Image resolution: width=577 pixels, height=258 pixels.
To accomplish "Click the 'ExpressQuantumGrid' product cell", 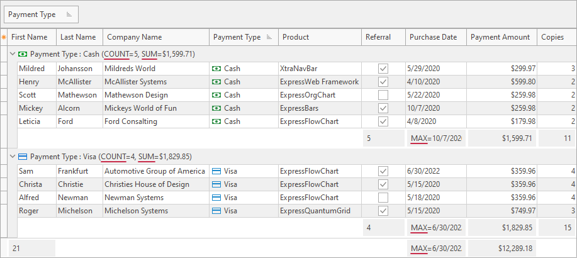I will (x=320, y=211).
